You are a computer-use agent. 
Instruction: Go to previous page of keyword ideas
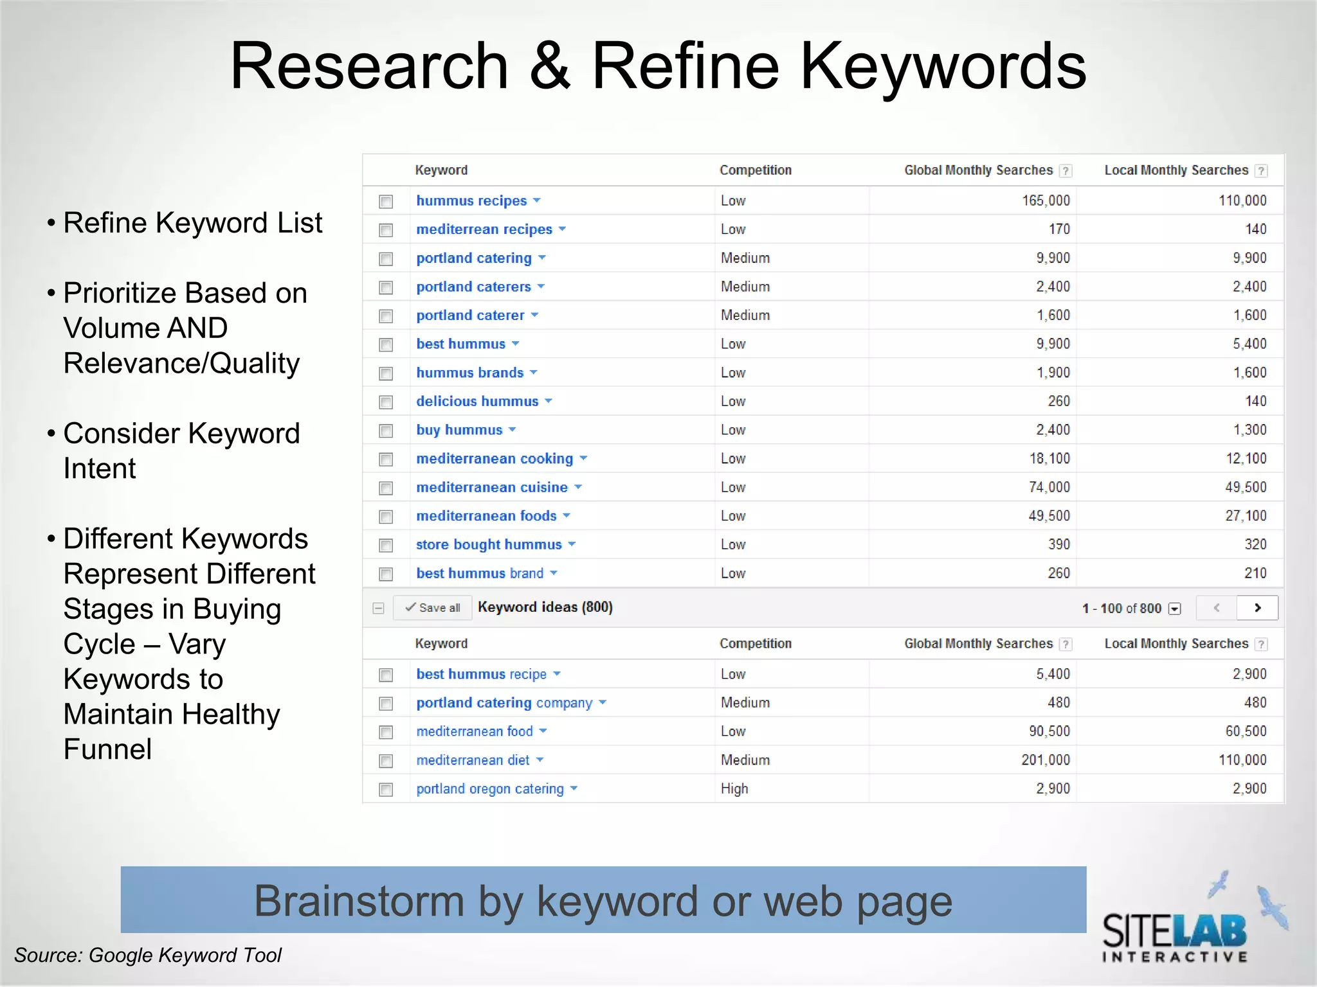[x=1217, y=608]
